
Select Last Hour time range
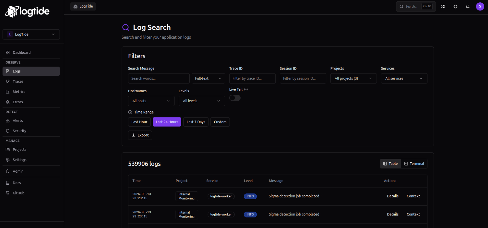pos(139,122)
